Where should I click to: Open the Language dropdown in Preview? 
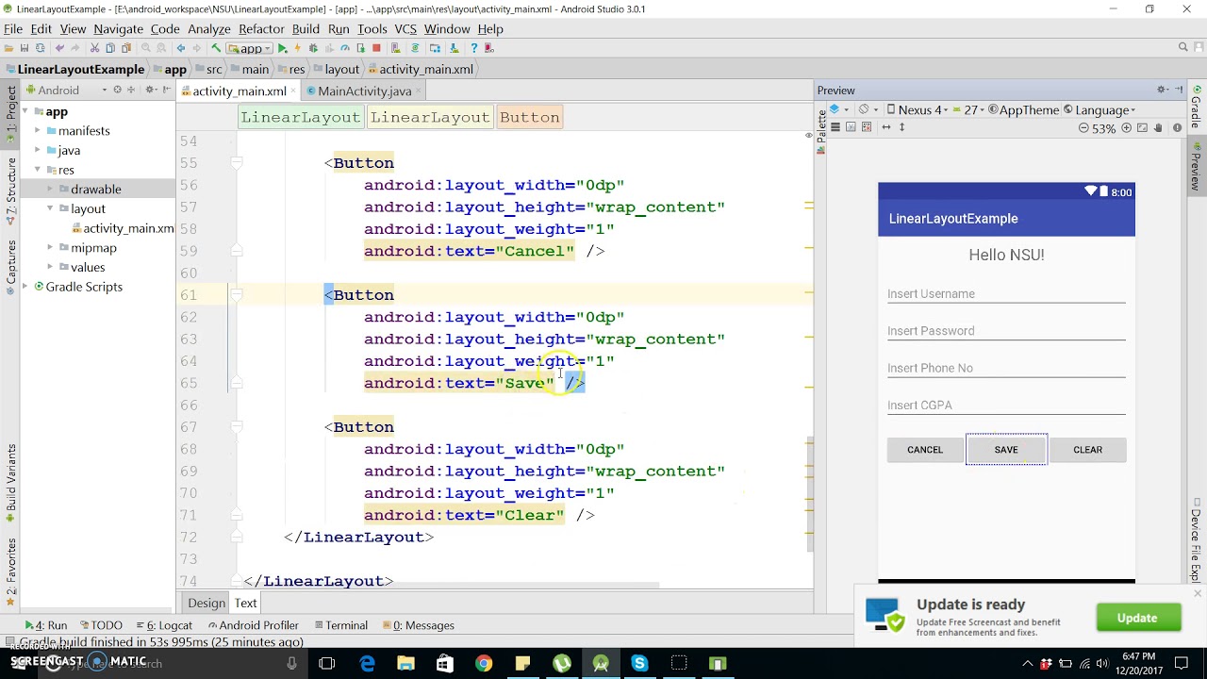1100,110
